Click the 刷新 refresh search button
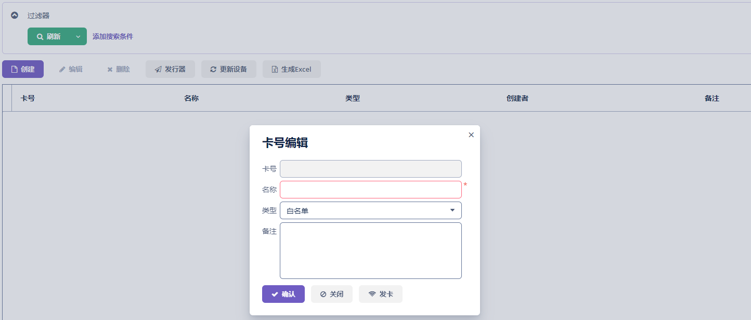Image resolution: width=751 pixels, height=320 pixels. [48, 36]
